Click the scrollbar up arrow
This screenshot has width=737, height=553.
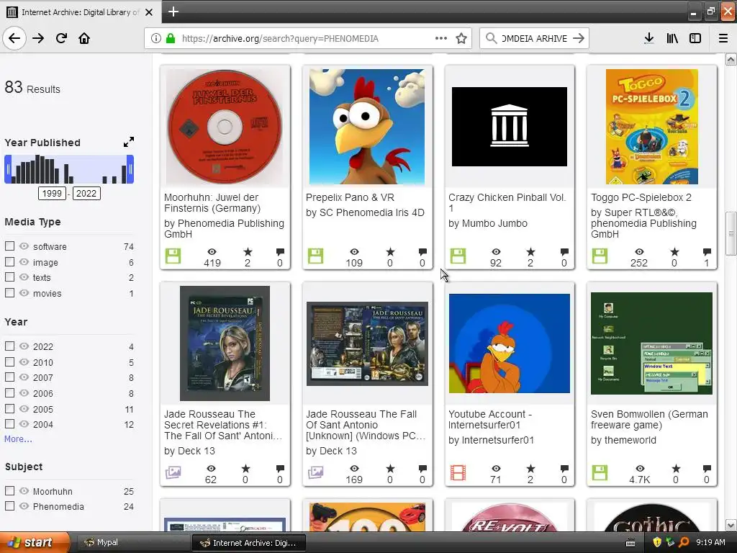tap(731, 60)
